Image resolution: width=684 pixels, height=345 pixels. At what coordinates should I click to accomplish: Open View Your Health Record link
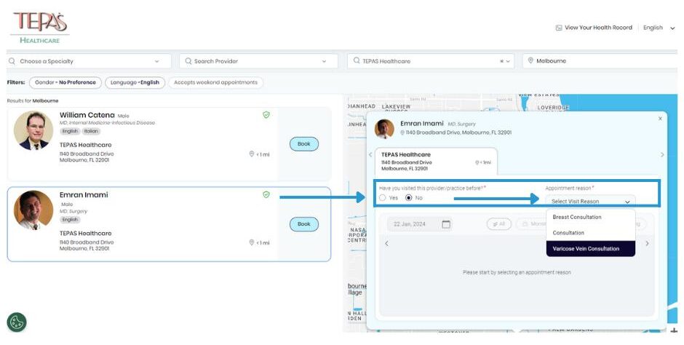tap(594, 28)
